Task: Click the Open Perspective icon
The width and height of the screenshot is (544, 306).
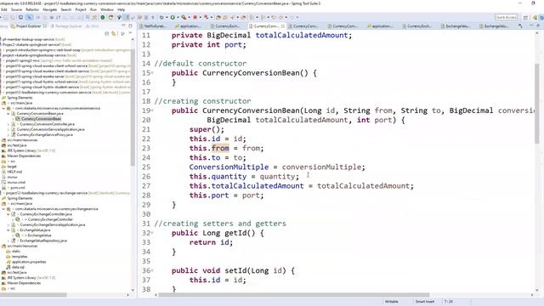Action: click(x=525, y=17)
